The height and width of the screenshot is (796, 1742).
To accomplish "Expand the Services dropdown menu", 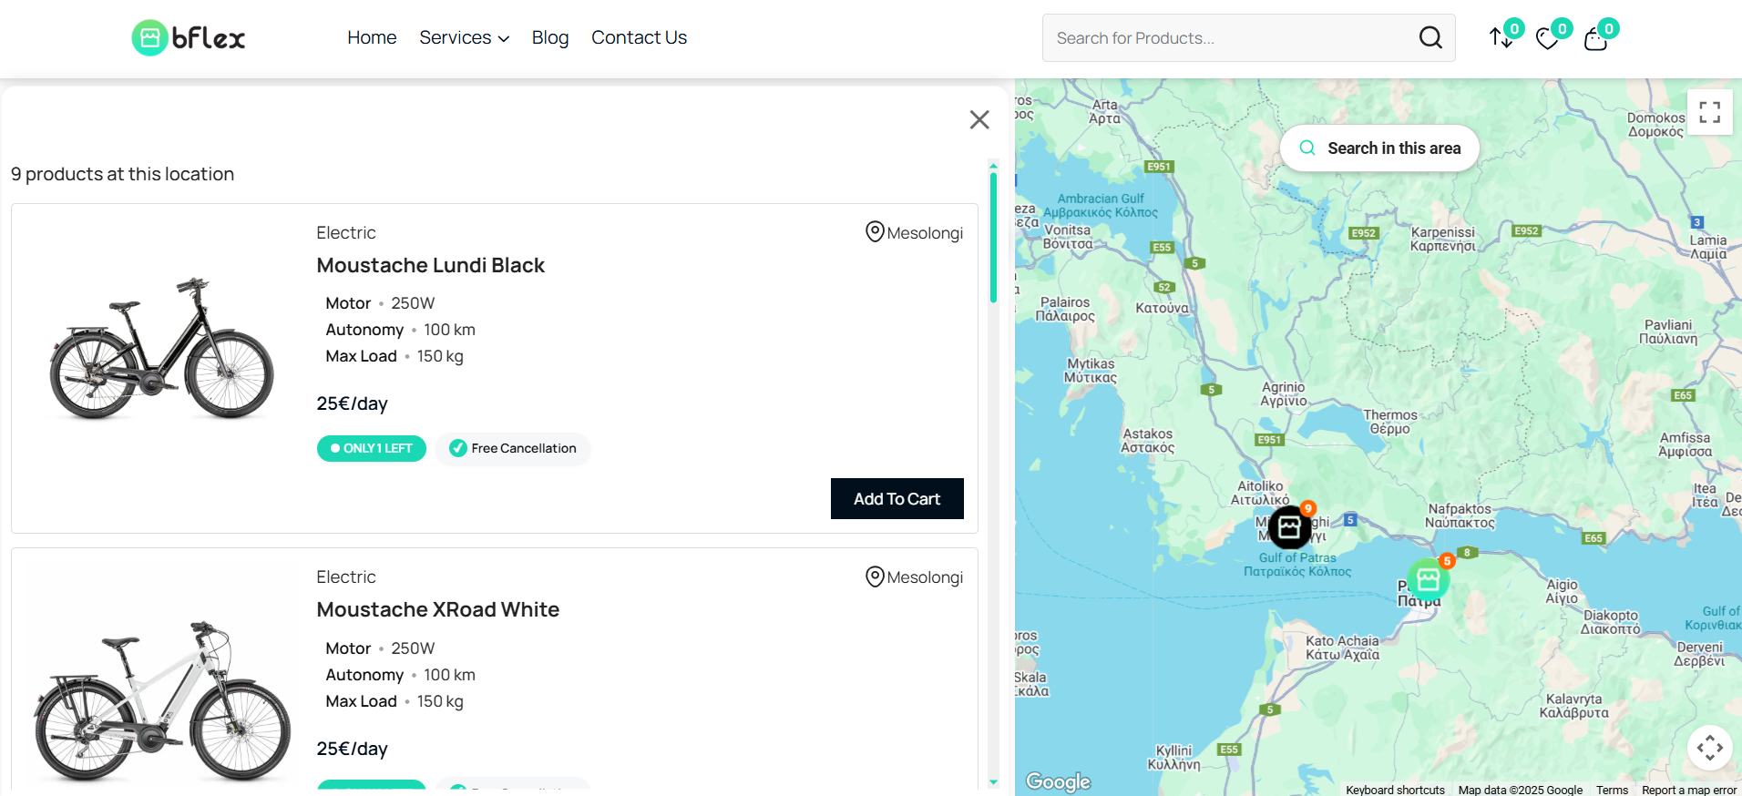I will 464,37.
